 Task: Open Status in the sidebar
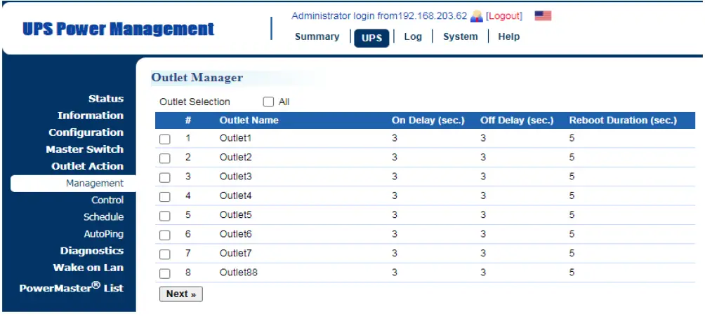pos(105,99)
